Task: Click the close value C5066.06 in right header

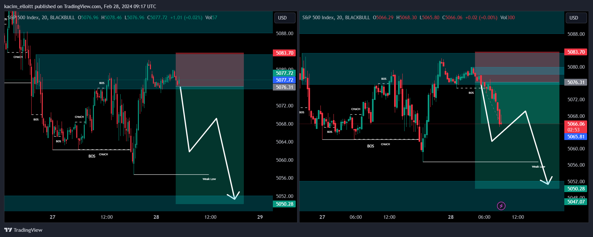Action: click(452, 18)
